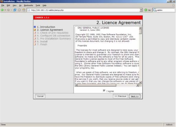Click the licence scroll left arrow
Screen dimensions: 176x127
pyautogui.click(x=76, y=85)
